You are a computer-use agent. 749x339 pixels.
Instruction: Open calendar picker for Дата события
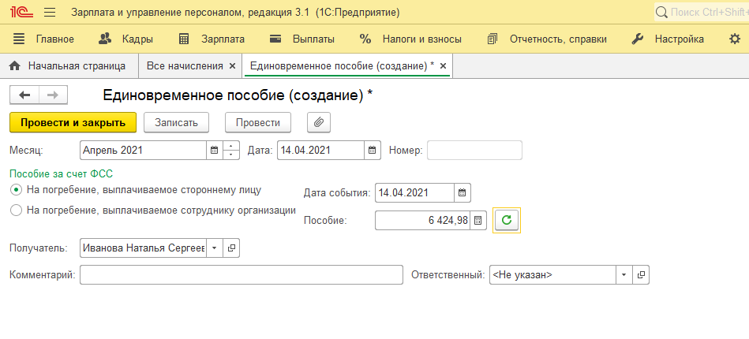(462, 193)
